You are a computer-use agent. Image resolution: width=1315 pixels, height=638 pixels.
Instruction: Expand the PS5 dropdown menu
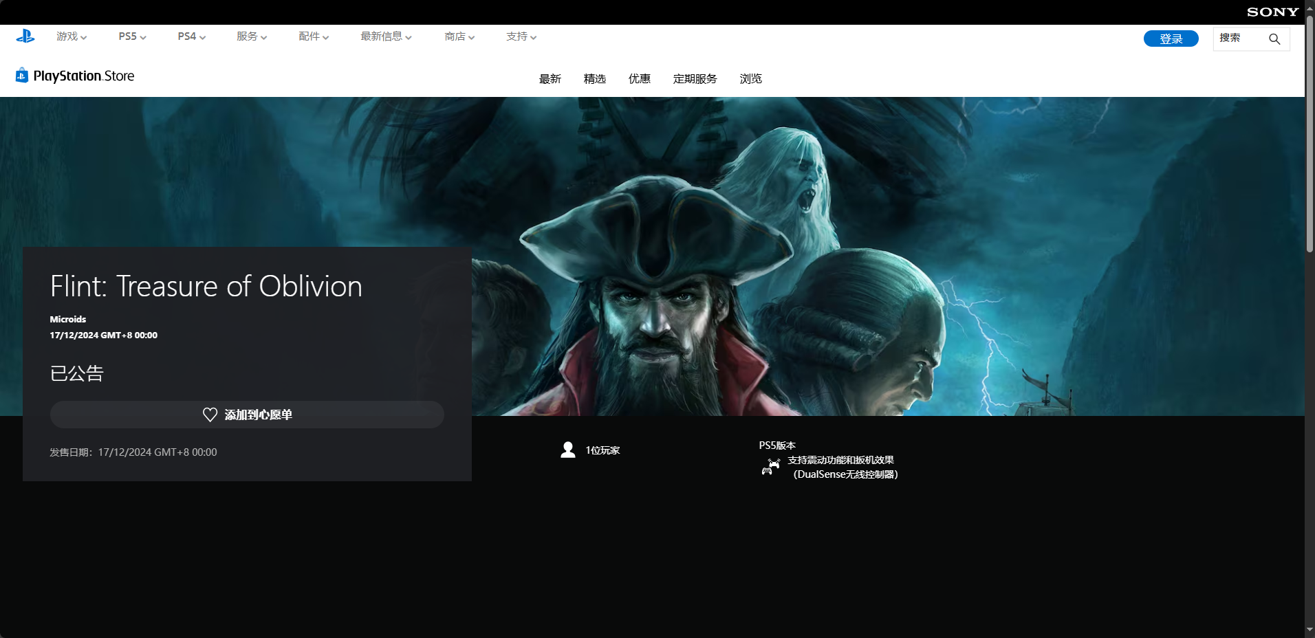coord(132,36)
